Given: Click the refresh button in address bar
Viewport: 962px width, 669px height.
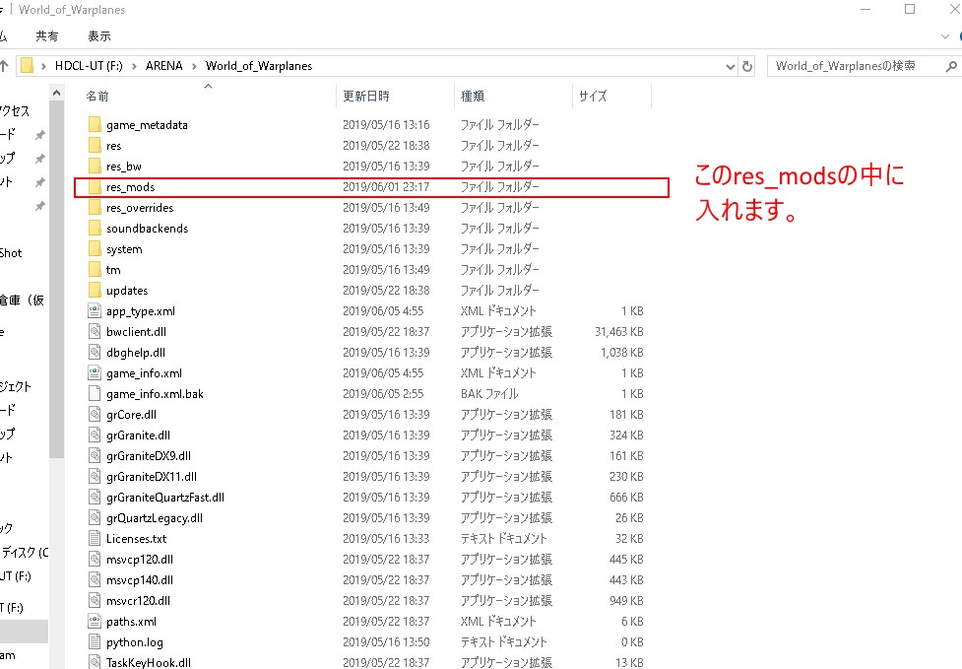Looking at the screenshot, I should point(747,66).
